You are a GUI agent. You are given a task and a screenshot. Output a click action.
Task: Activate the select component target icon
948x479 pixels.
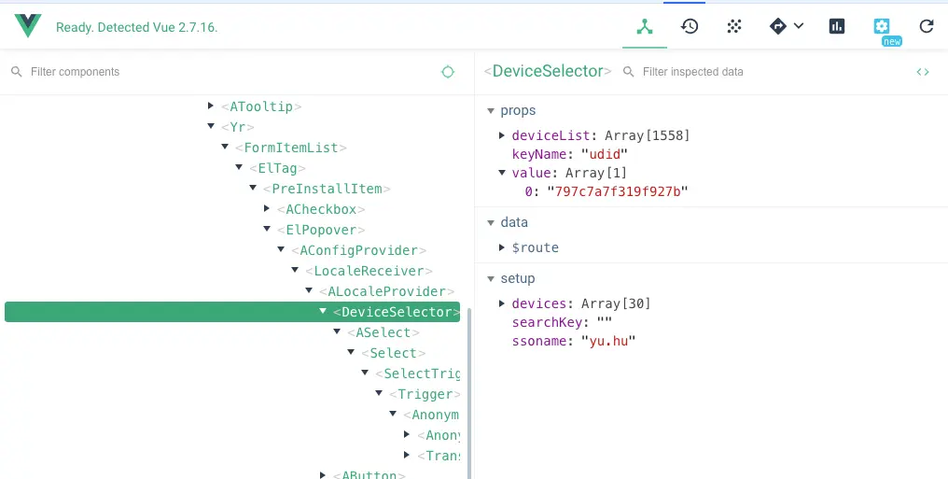pyautogui.click(x=448, y=72)
